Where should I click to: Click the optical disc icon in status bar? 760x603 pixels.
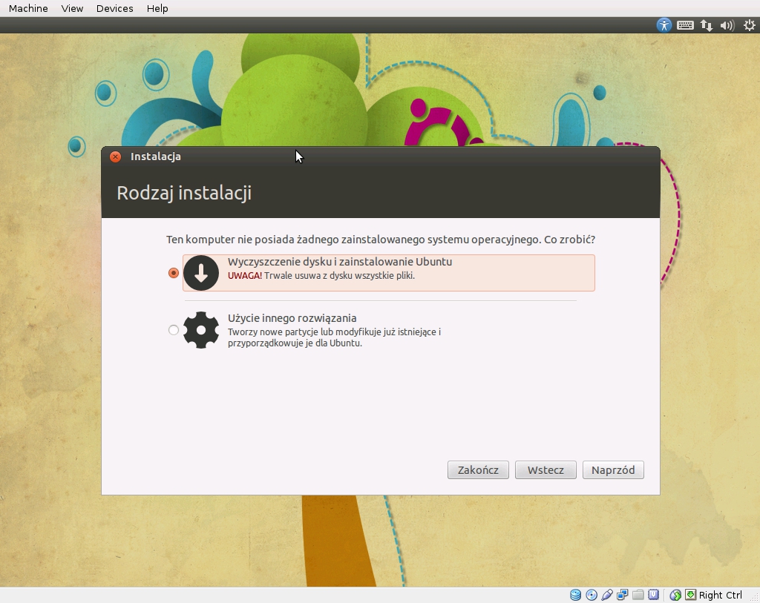[x=592, y=595]
